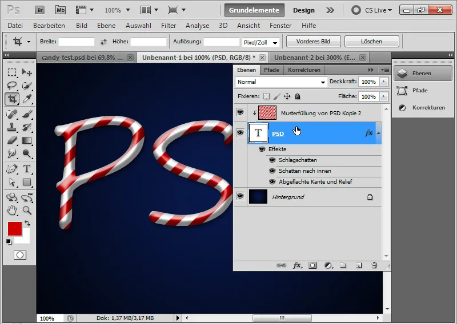
Task: Select the History Brush tool
Action: [27, 127]
